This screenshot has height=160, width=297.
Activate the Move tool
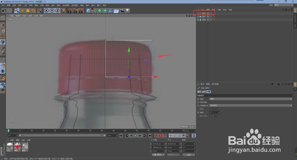coord(22,11)
